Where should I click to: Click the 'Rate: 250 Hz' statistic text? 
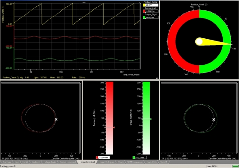tap(78, 77)
